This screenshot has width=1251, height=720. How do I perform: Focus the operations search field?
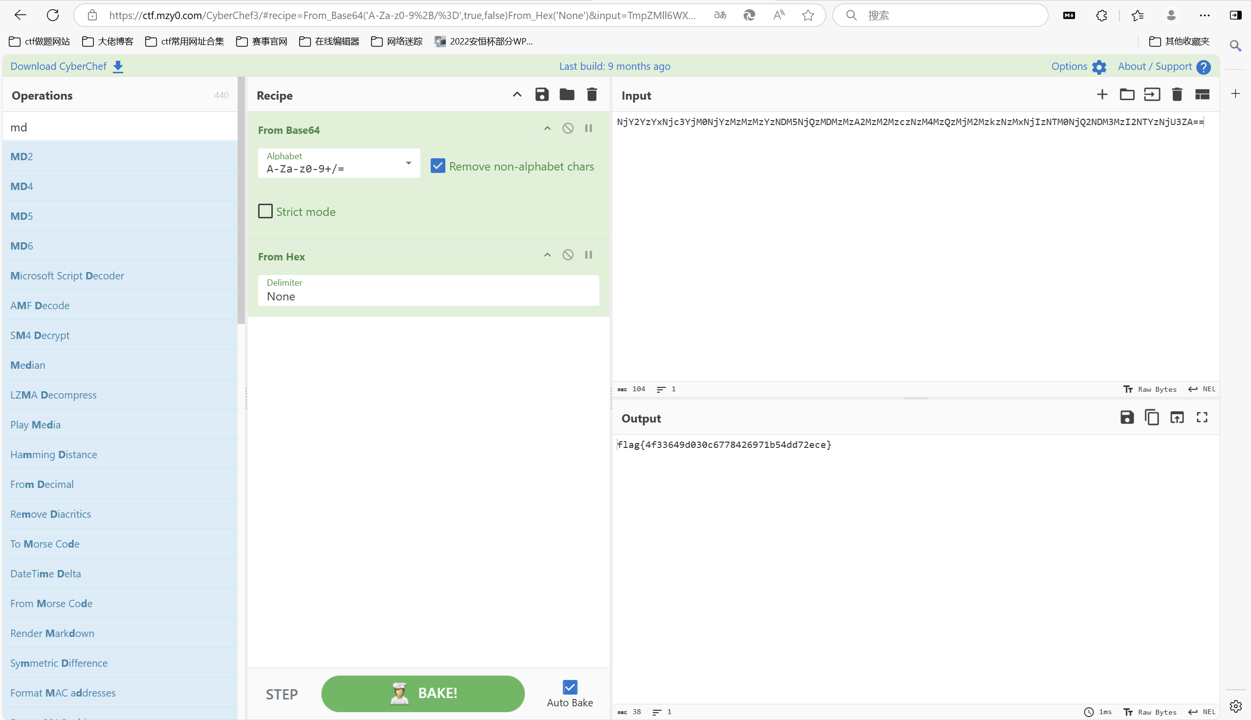click(x=120, y=127)
